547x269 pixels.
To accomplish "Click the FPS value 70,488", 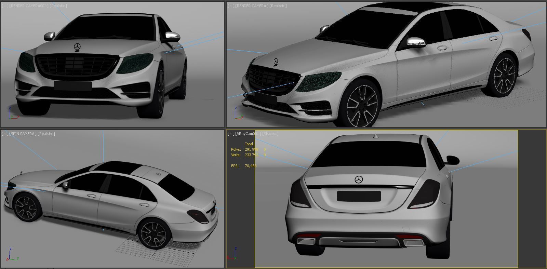I will click(x=251, y=166).
